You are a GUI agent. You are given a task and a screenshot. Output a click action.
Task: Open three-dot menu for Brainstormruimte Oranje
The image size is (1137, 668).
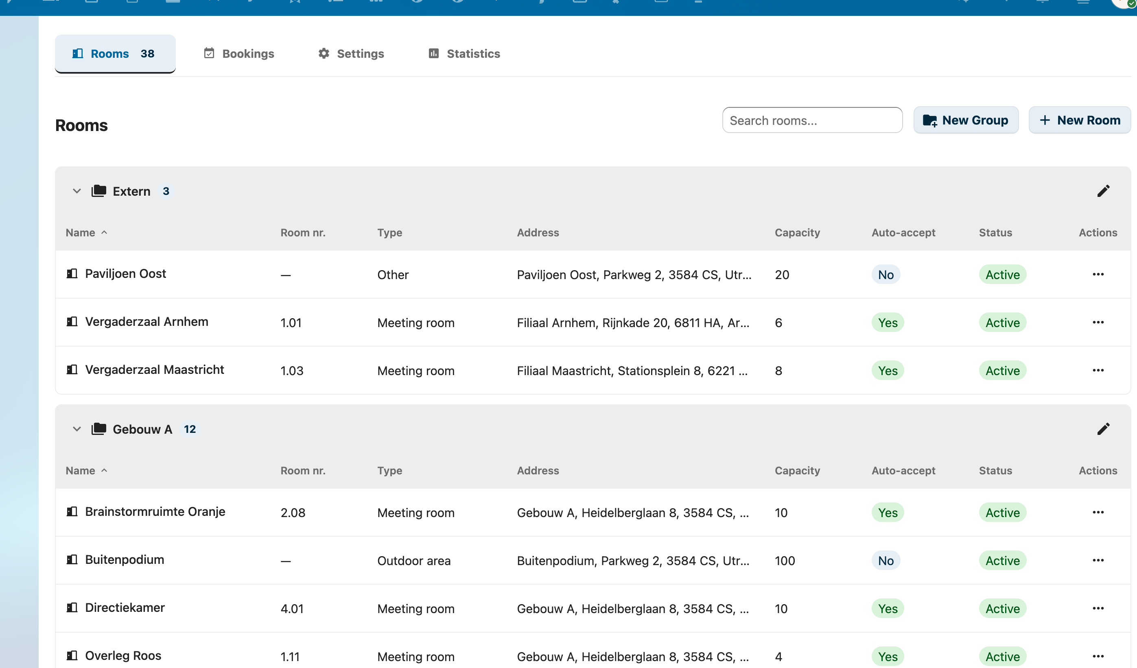1098,512
